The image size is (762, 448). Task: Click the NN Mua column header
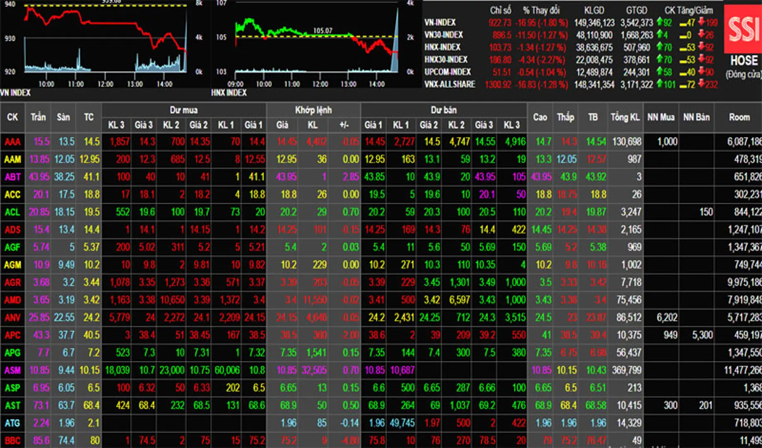[661, 117]
